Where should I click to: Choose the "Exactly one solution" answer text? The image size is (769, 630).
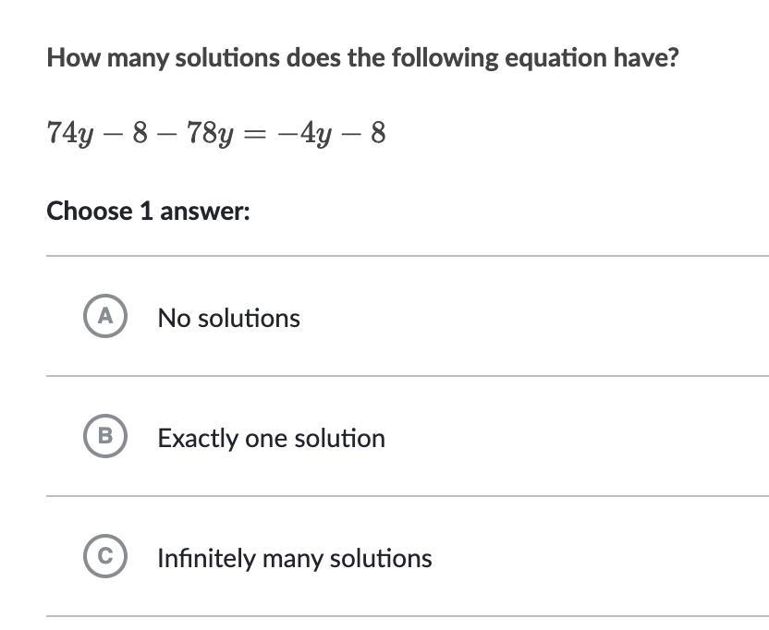(x=271, y=438)
